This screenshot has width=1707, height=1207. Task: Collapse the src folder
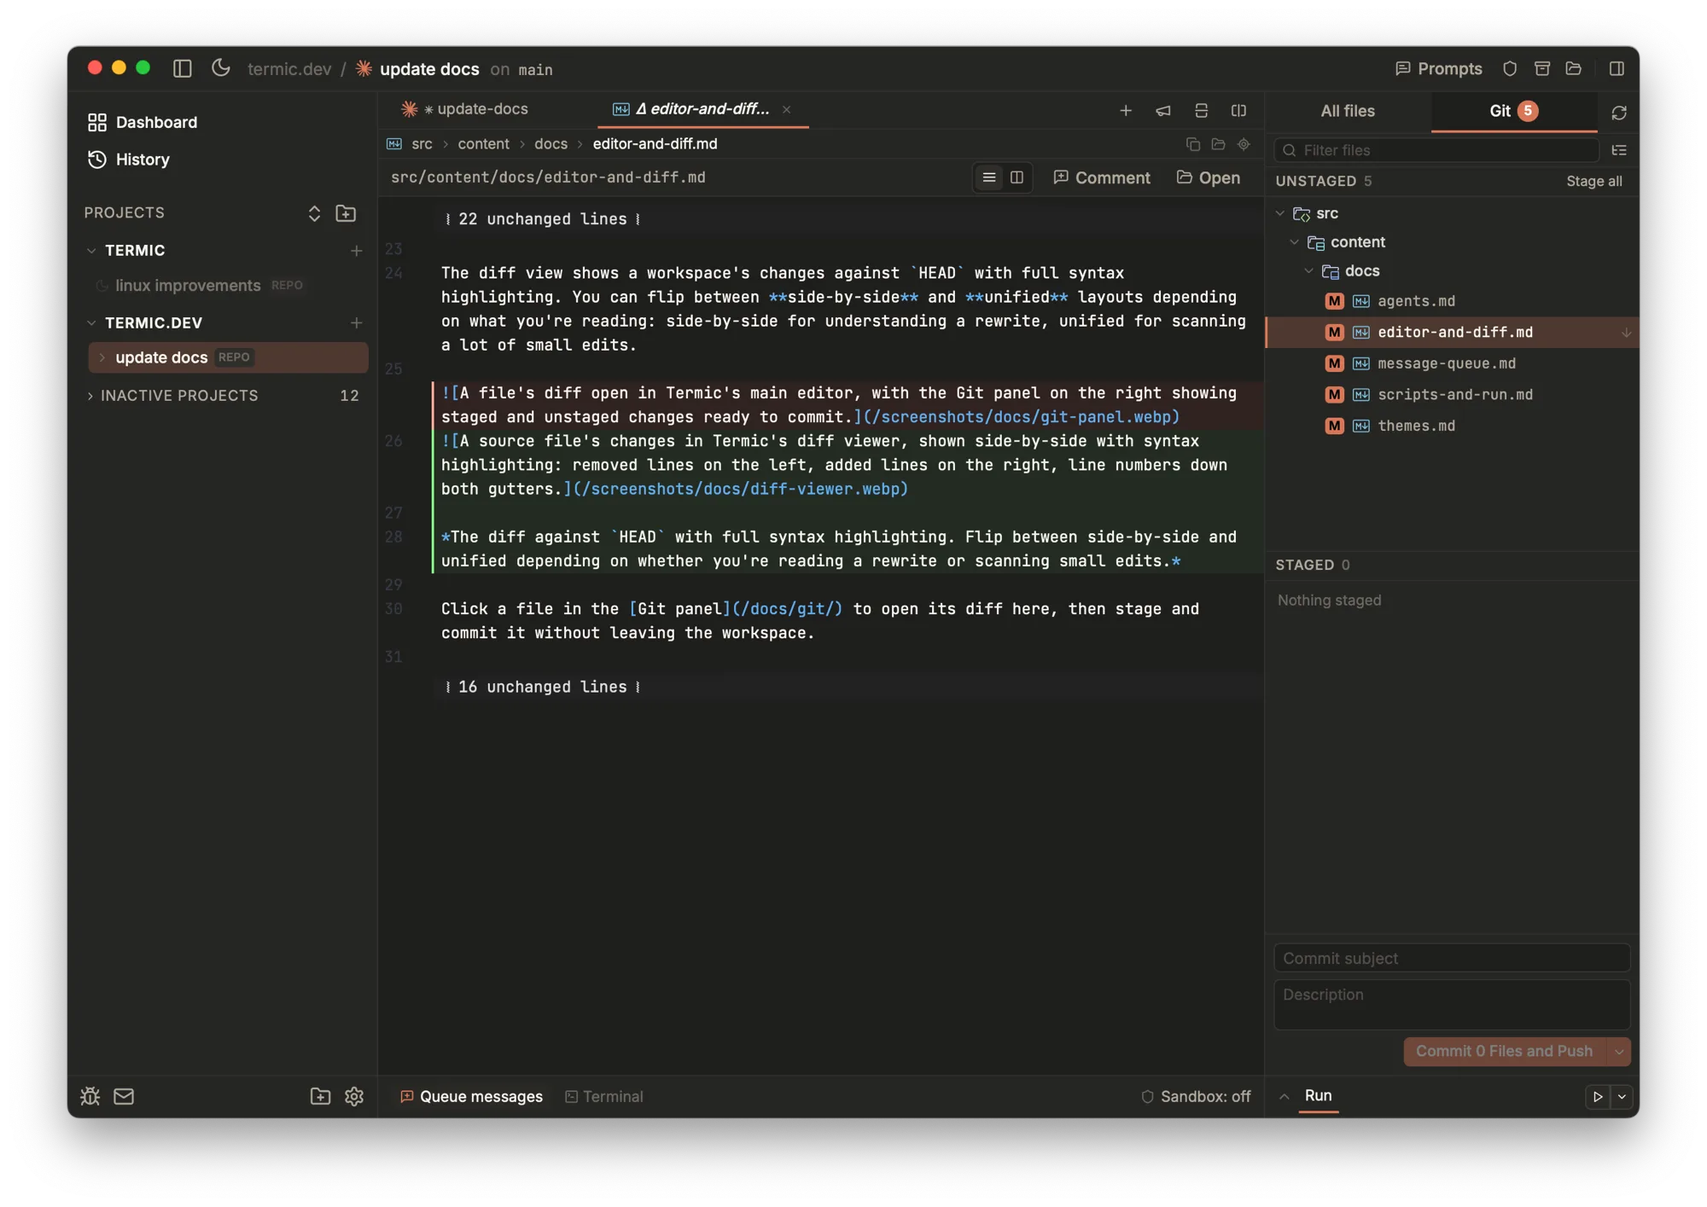1280,213
